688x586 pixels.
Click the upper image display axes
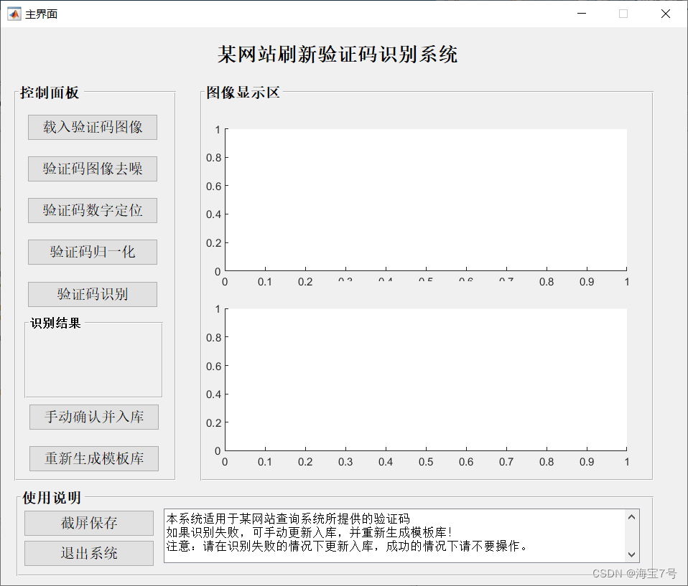click(x=426, y=200)
